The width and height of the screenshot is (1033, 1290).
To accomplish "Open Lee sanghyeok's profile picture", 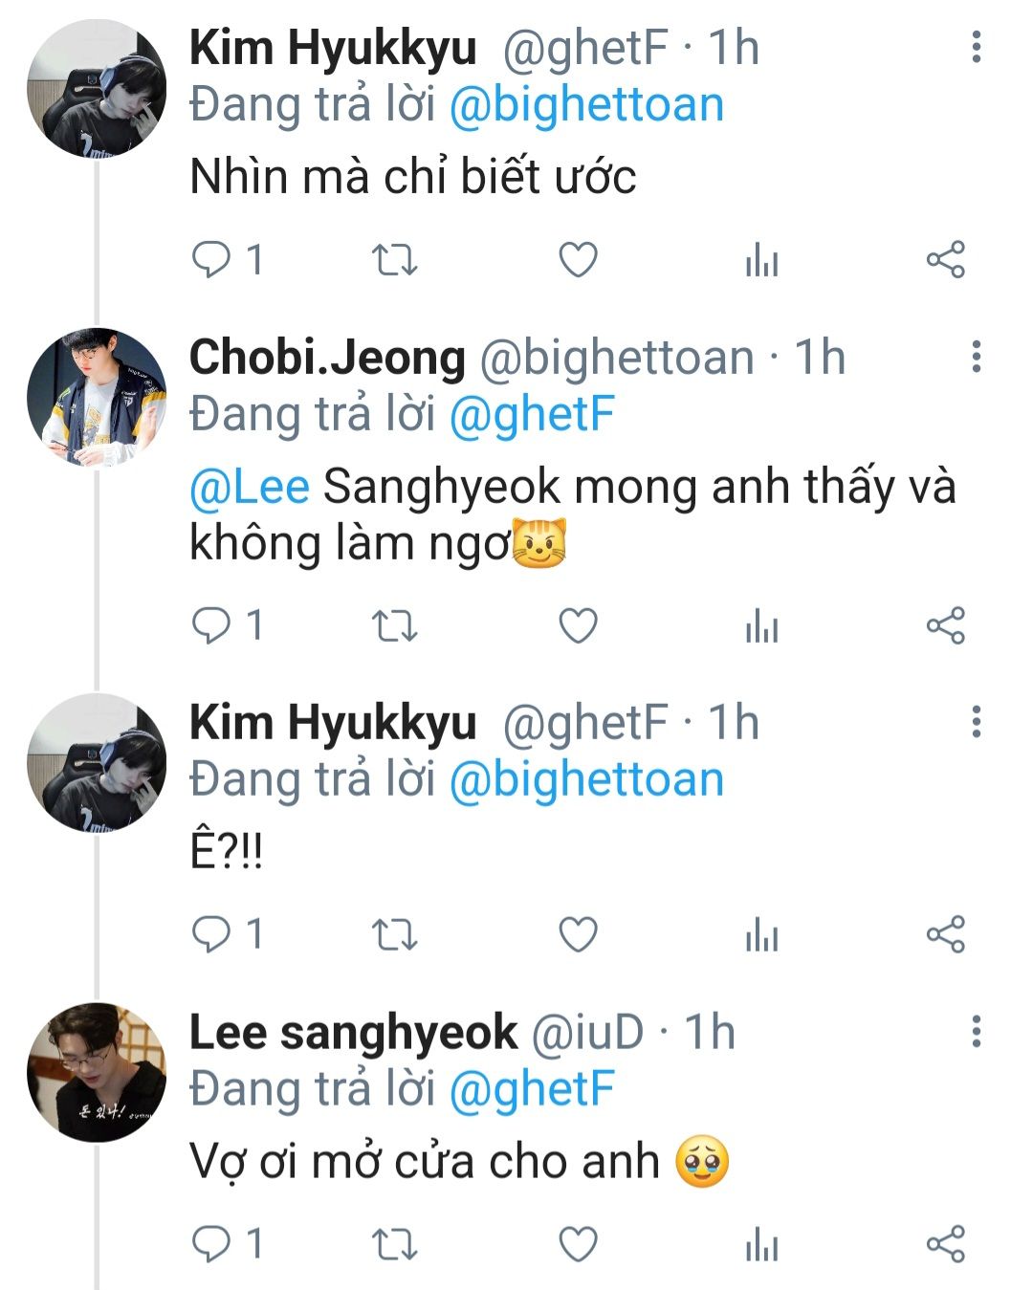I will click(97, 1072).
